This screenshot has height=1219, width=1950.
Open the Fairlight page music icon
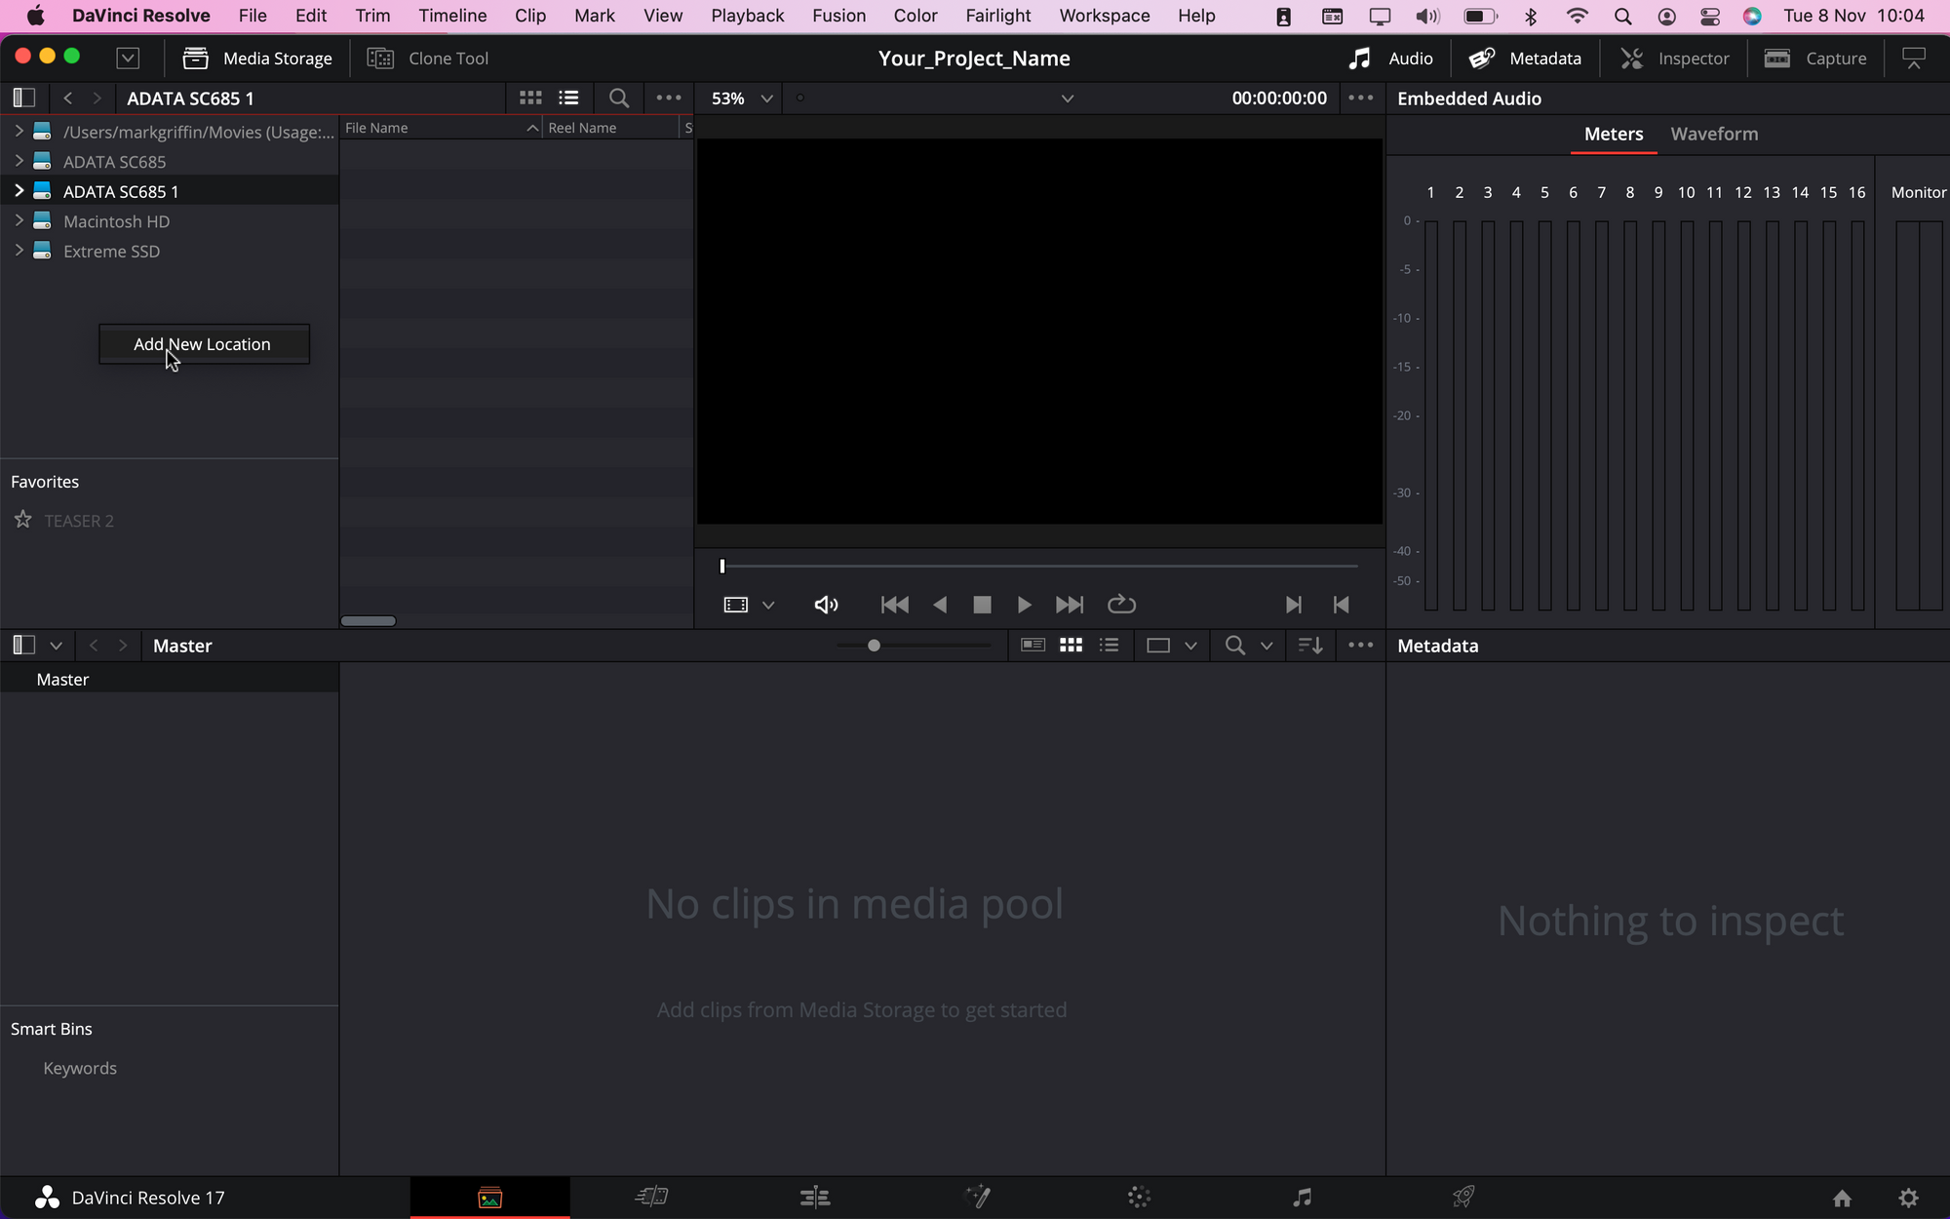coord(1302,1197)
